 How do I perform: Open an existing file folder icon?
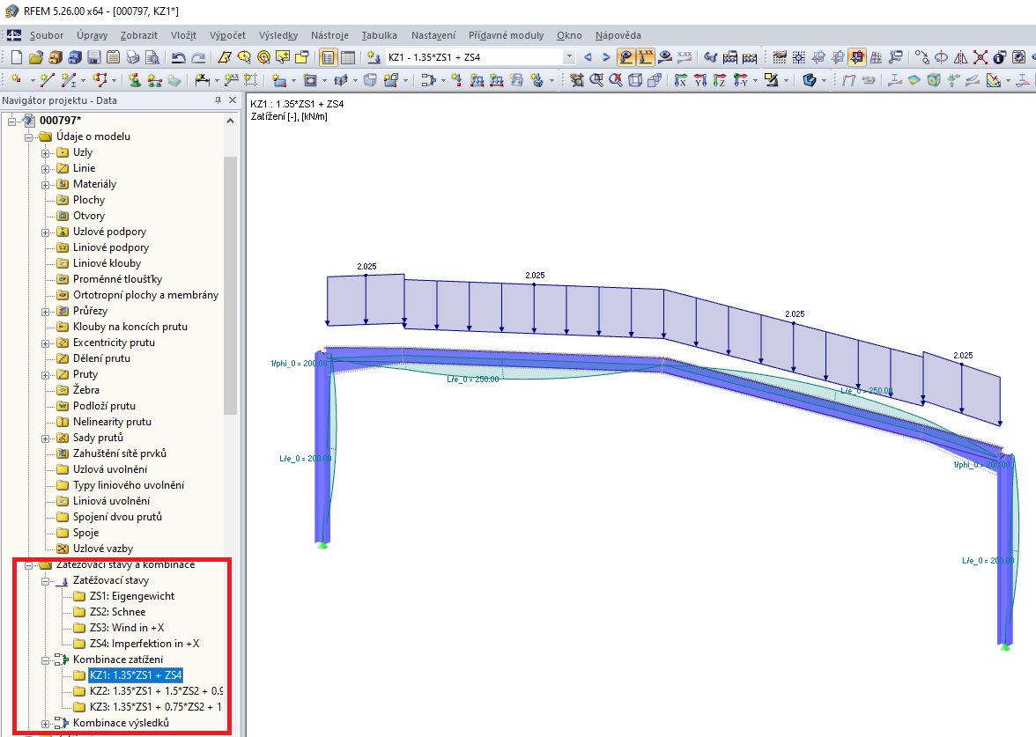click(x=35, y=57)
